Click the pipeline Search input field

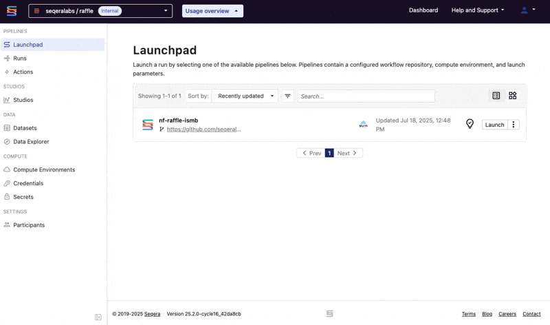click(x=366, y=96)
